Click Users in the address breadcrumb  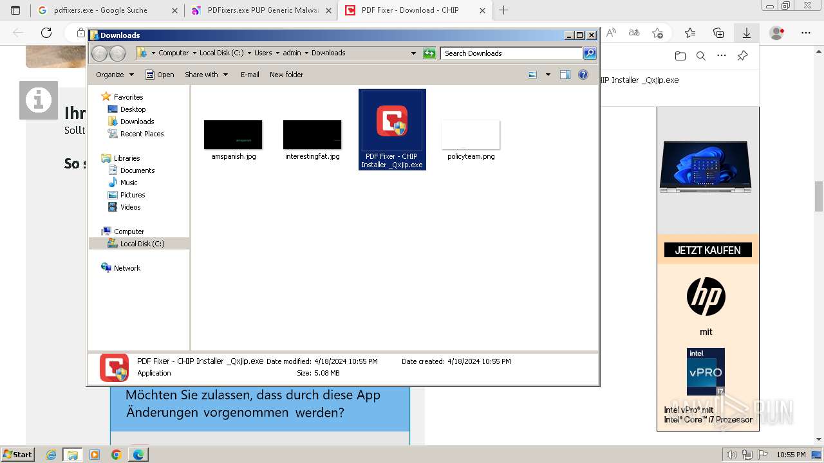[x=263, y=53]
